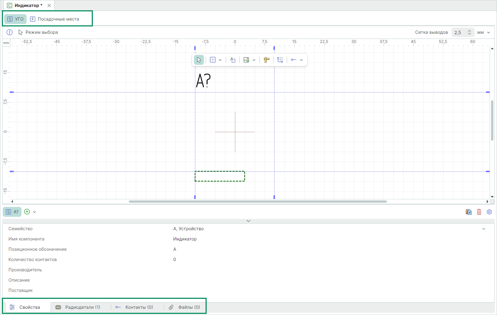Expand the pin tool dropdown arrow
This screenshot has height=315, width=497.
point(301,60)
